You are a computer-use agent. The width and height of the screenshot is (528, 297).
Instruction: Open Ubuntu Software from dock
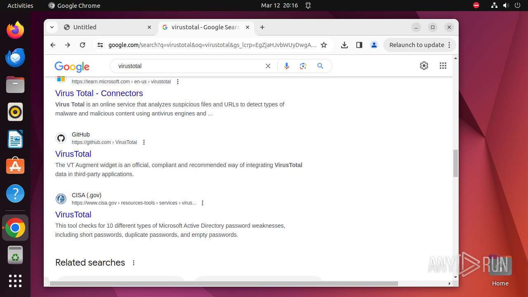pyautogui.click(x=15, y=166)
